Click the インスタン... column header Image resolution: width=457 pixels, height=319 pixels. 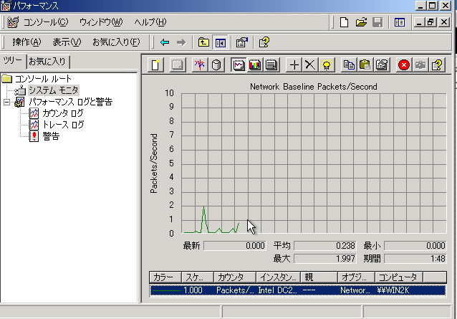279,277
